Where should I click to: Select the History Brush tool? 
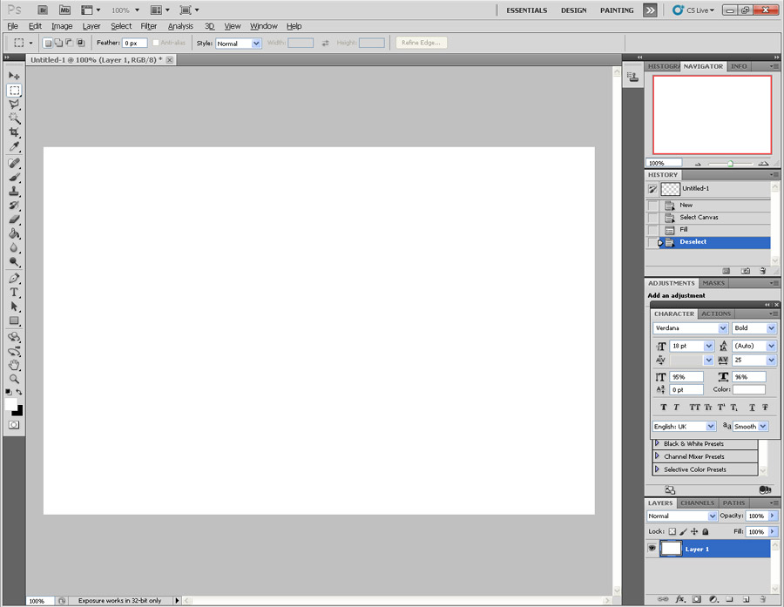tap(14, 205)
